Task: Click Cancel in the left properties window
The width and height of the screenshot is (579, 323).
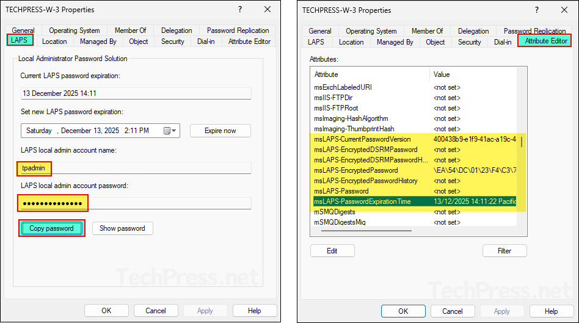Action: pos(156,311)
